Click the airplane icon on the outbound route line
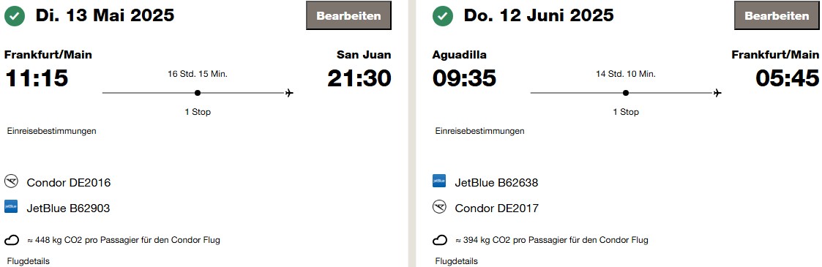This screenshot has height=267, width=822. pyautogui.click(x=289, y=93)
